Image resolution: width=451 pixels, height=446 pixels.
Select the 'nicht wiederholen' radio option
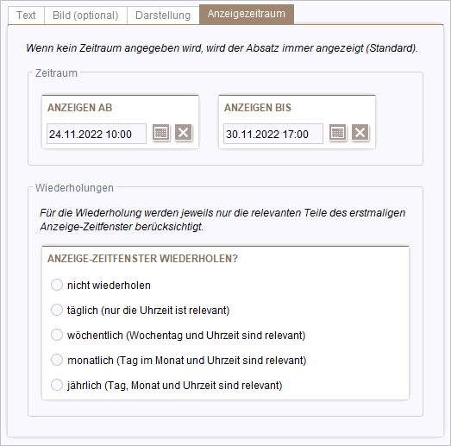point(57,285)
